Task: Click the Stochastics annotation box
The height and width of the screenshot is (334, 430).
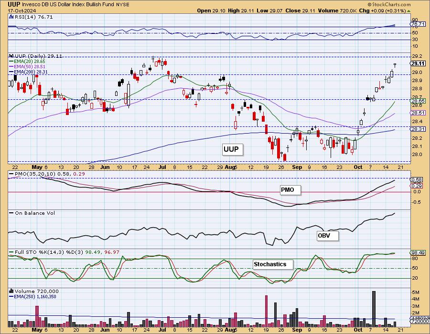Action: 273,264
